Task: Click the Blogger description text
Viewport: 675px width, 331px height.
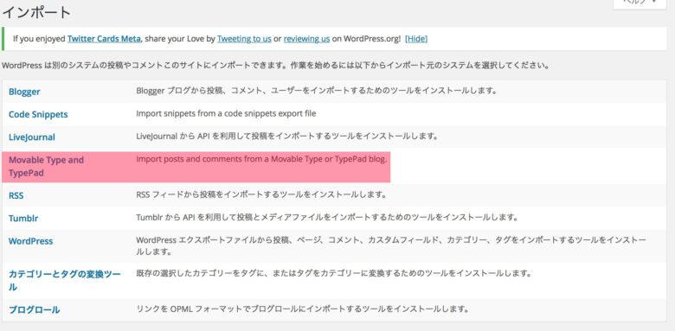Action: [317, 91]
